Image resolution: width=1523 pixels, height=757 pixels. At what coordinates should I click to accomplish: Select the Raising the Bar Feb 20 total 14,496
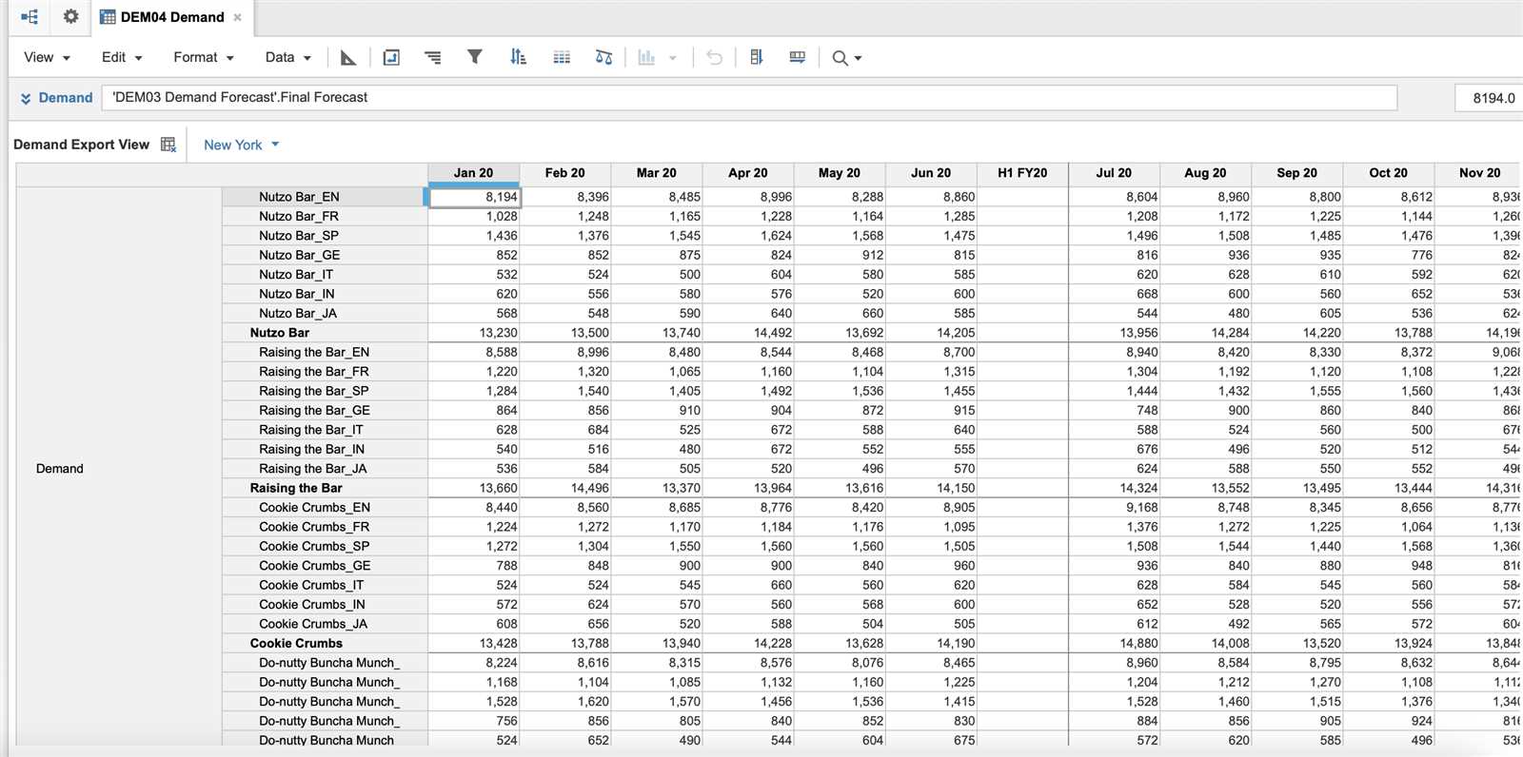[564, 488]
